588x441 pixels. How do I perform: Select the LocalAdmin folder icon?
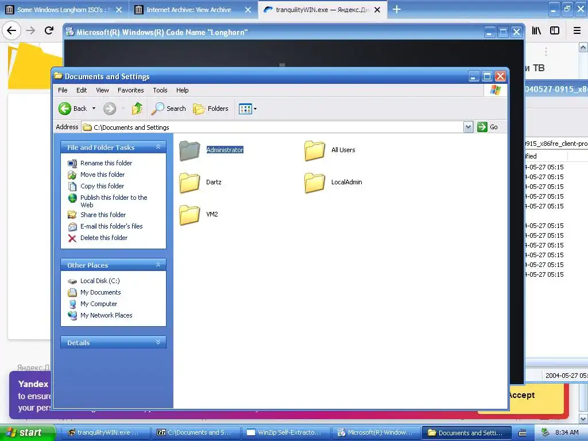click(315, 183)
